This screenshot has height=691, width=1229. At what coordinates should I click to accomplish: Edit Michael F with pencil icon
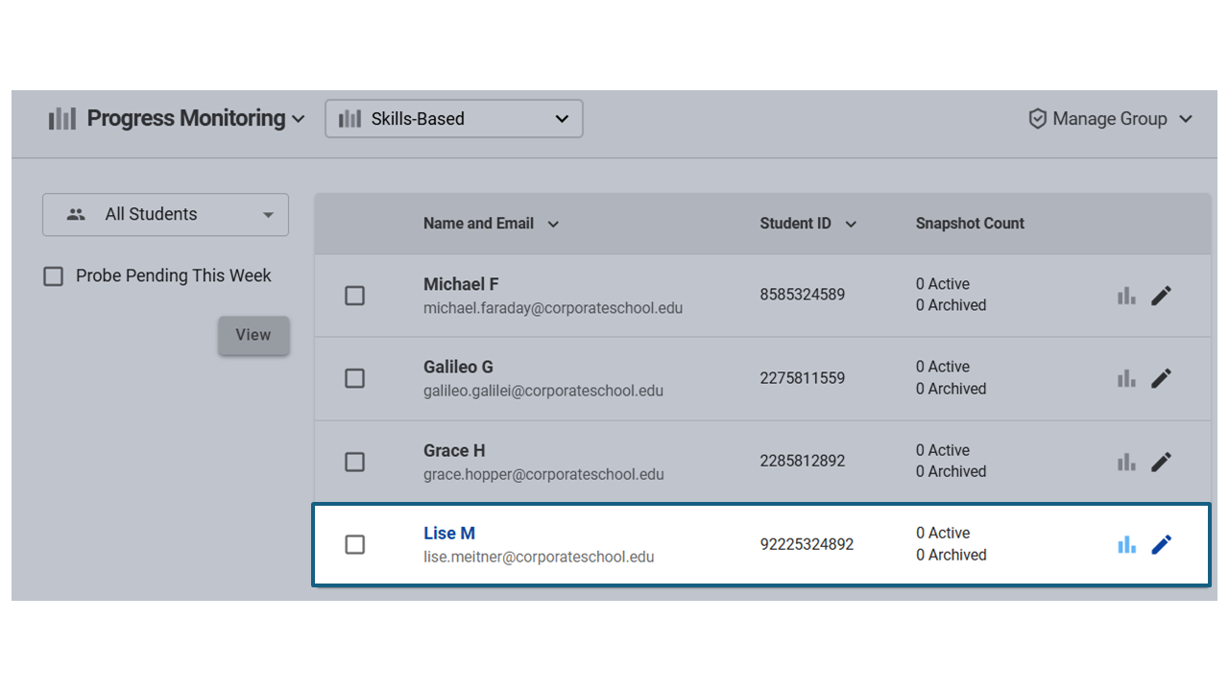tap(1161, 296)
